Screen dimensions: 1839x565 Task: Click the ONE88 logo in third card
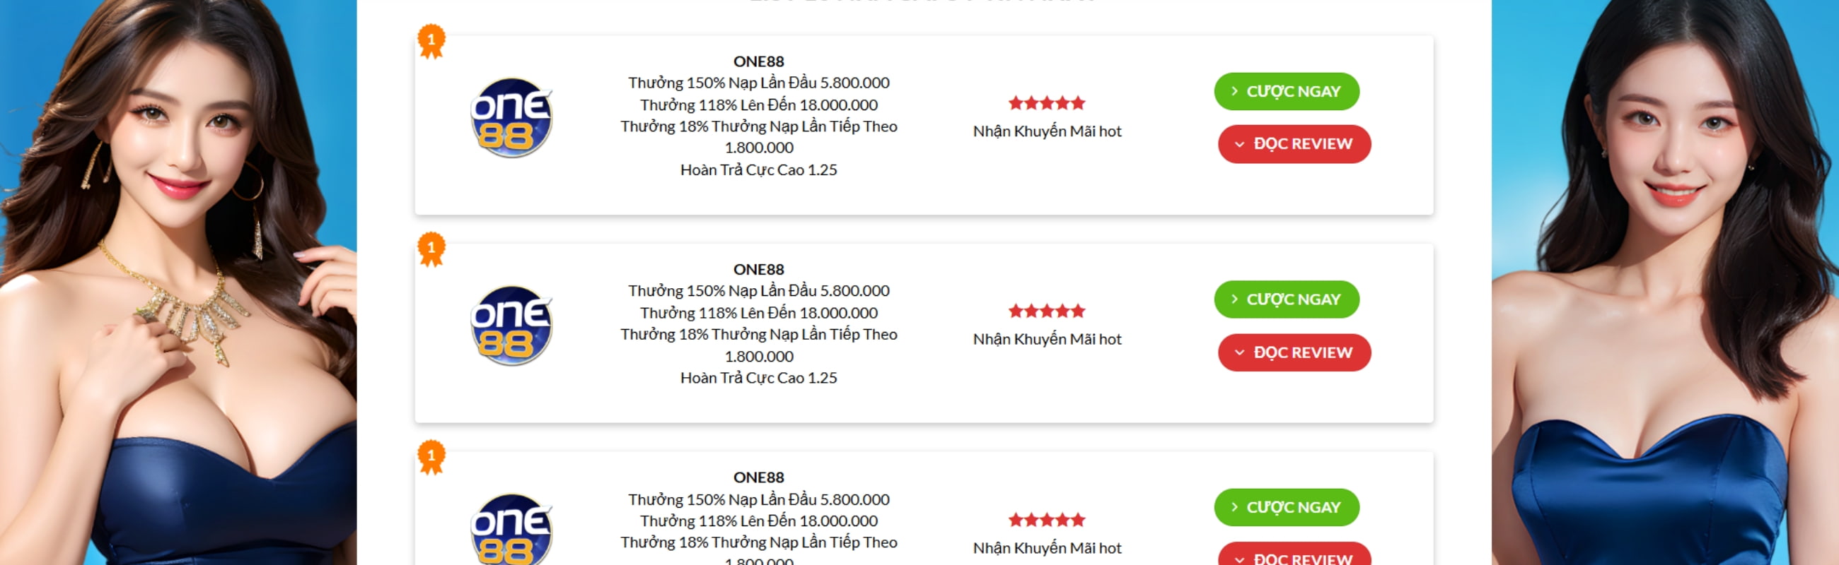[x=511, y=530]
